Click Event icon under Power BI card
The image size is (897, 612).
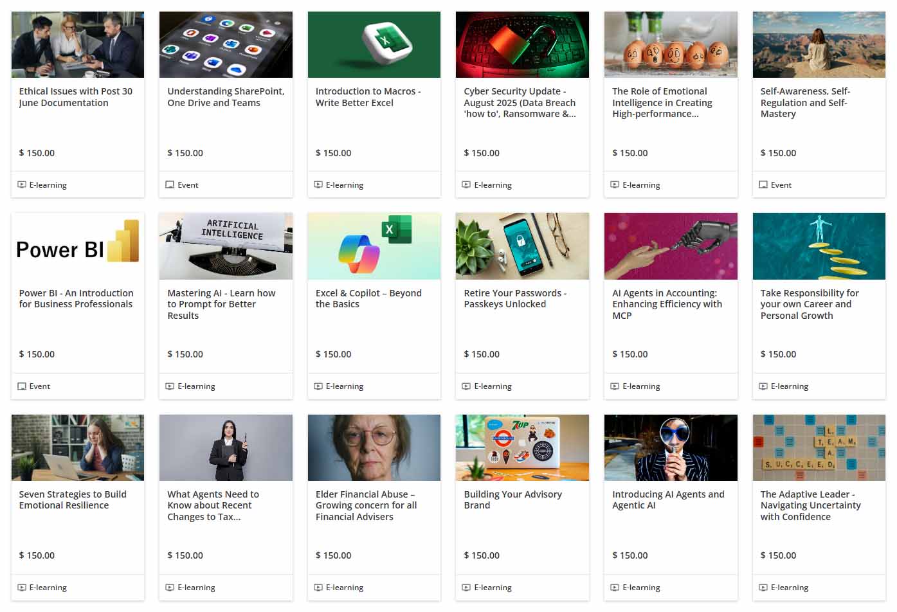[x=22, y=386]
